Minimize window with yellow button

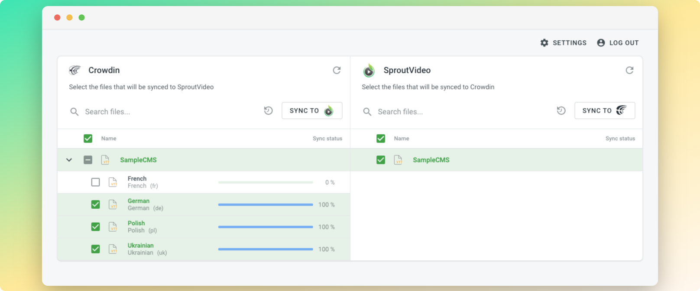tap(69, 17)
